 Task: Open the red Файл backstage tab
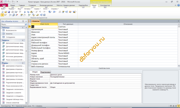[4, 5]
